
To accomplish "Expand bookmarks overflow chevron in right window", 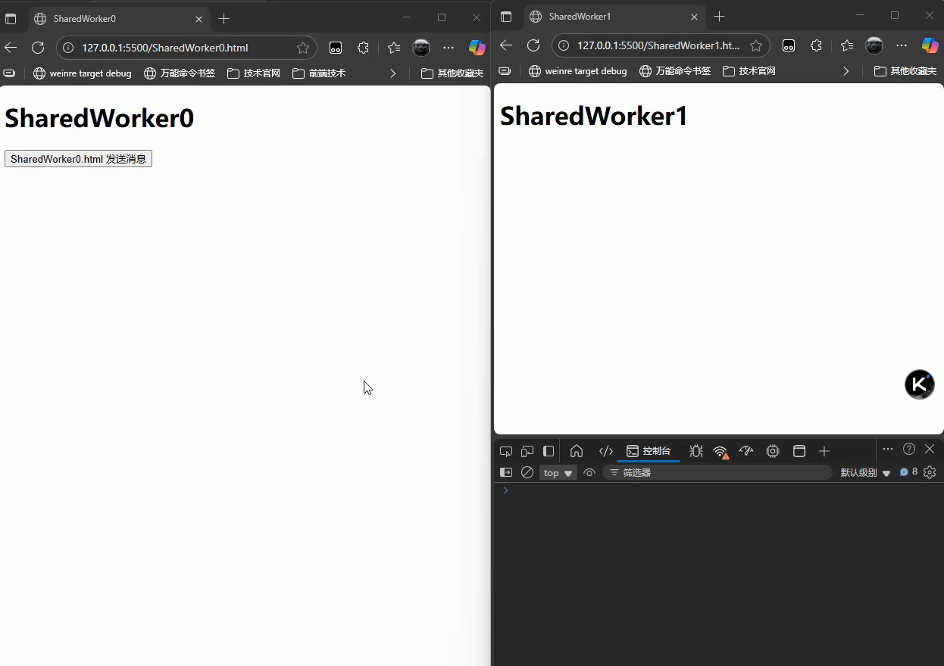I will (x=846, y=71).
